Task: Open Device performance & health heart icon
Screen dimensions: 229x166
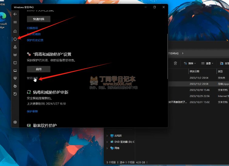Action: coord(15,78)
